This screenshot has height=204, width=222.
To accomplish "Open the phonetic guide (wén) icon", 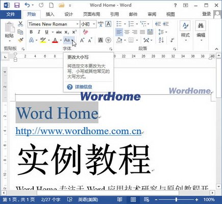I will click(x=101, y=24).
